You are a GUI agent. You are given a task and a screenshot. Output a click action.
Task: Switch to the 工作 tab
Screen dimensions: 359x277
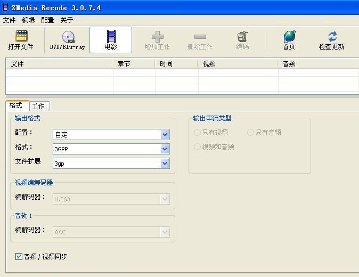coord(38,106)
